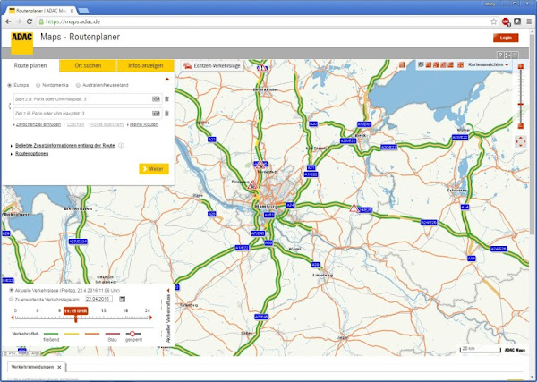Open map help question mark icon
This screenshot has width=537, height=382.
500,55
